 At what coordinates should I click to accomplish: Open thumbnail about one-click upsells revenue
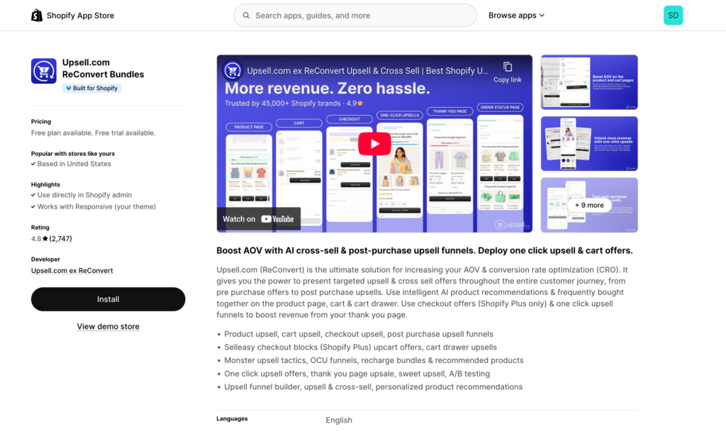point(589,143)
